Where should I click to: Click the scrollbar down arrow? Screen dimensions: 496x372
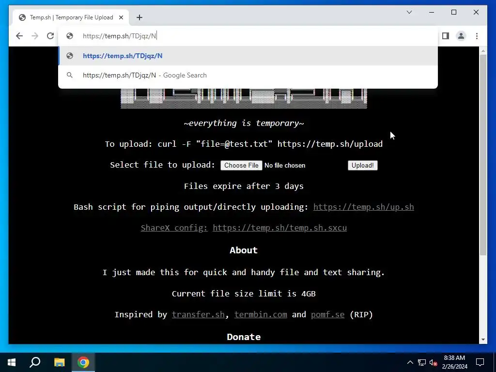coord(483,340)
